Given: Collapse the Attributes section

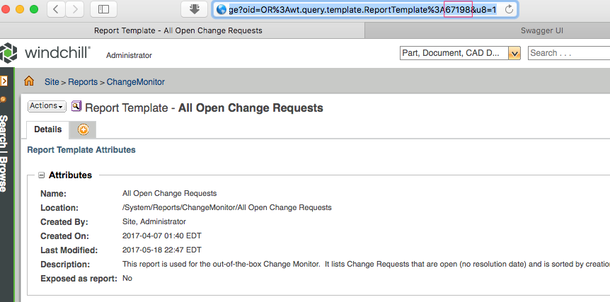Looking at the screenshot, I should coord(41,175).
